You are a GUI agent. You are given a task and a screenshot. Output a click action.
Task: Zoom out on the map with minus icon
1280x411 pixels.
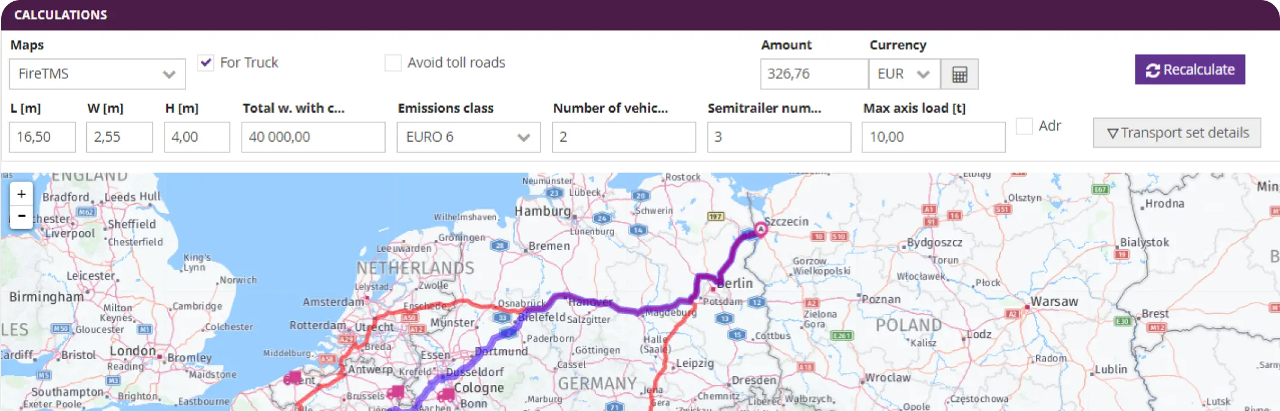coord(20,215)
